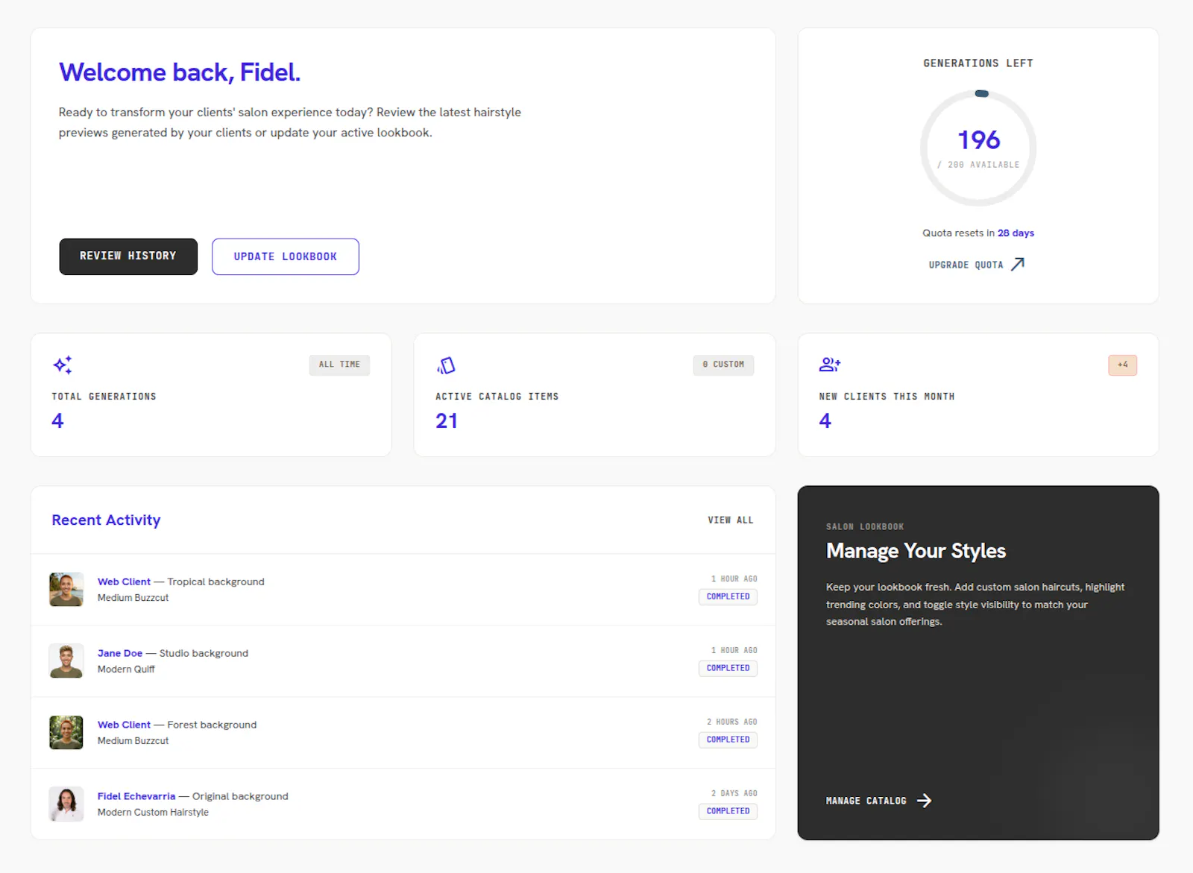The width and height of the screenshot is (1193, 873).
Task: Click the add-user icon in New Clients card
Action: [x=830, y=365]
